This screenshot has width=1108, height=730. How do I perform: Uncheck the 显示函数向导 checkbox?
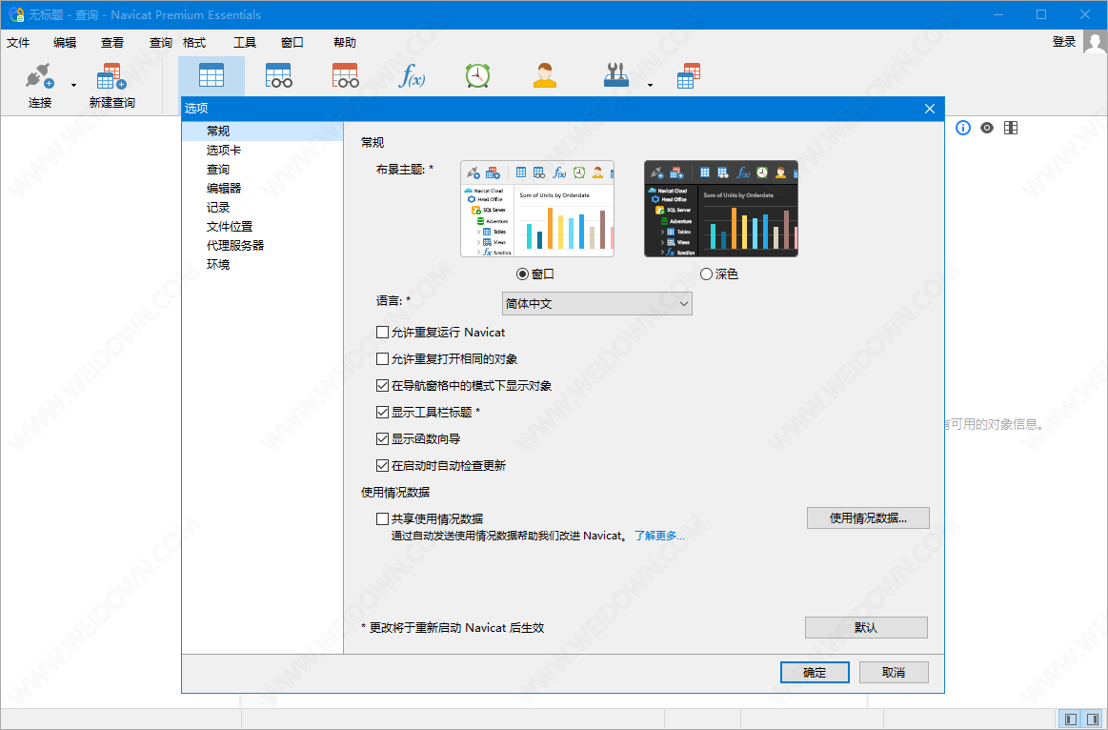pos(382,438)
